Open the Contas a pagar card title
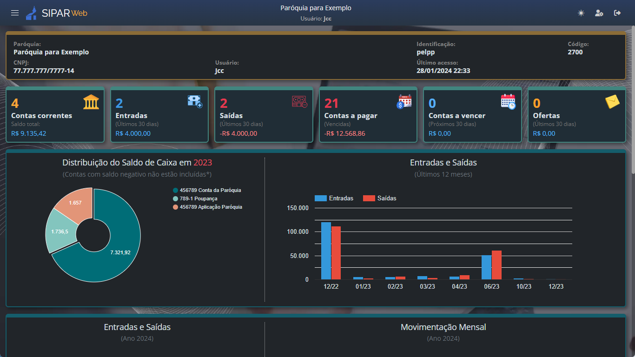The width and height of the screenshot is (635, 357). point(351,116)
